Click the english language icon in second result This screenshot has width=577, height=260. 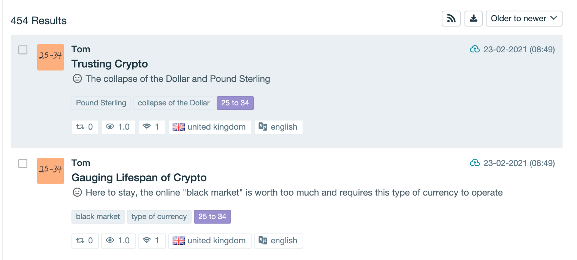click(263, 241)
